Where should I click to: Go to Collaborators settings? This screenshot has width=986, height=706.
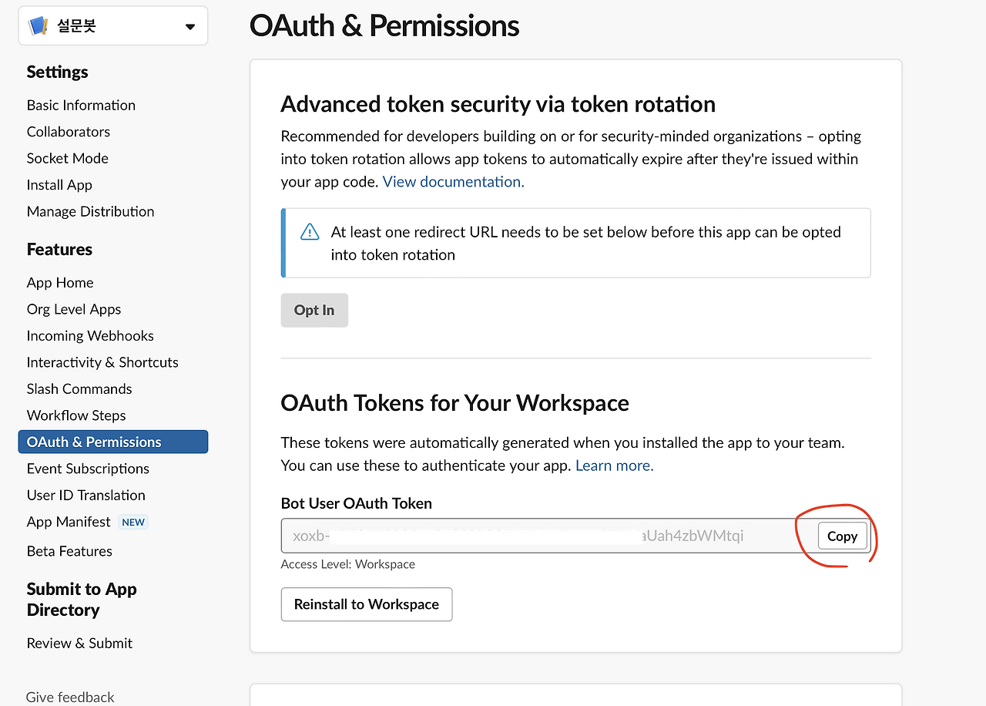click(68, 132)
